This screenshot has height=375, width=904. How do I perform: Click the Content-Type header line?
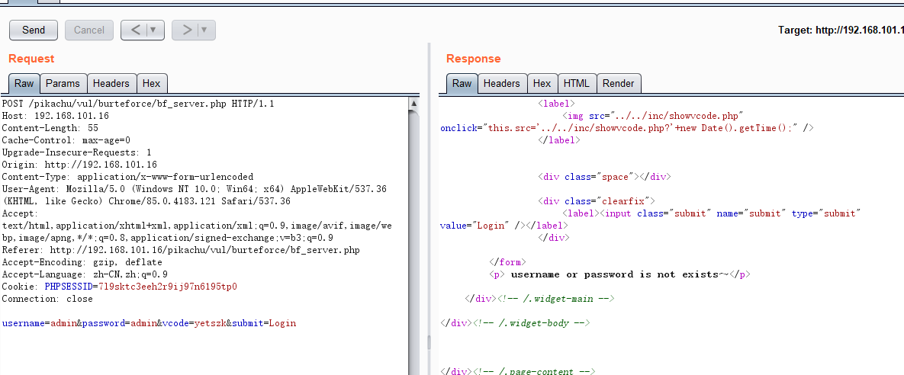pos(127,177)
